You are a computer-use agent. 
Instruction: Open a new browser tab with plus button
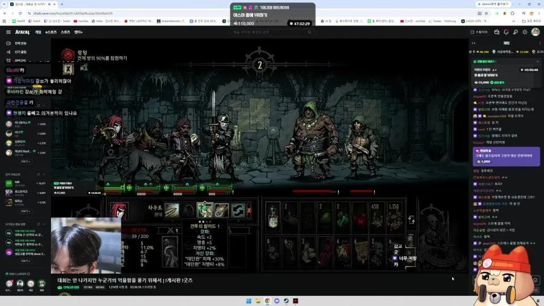62,4
